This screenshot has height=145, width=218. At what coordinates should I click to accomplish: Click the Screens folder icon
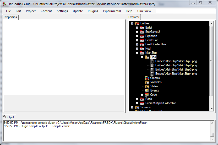pos(137,108)
